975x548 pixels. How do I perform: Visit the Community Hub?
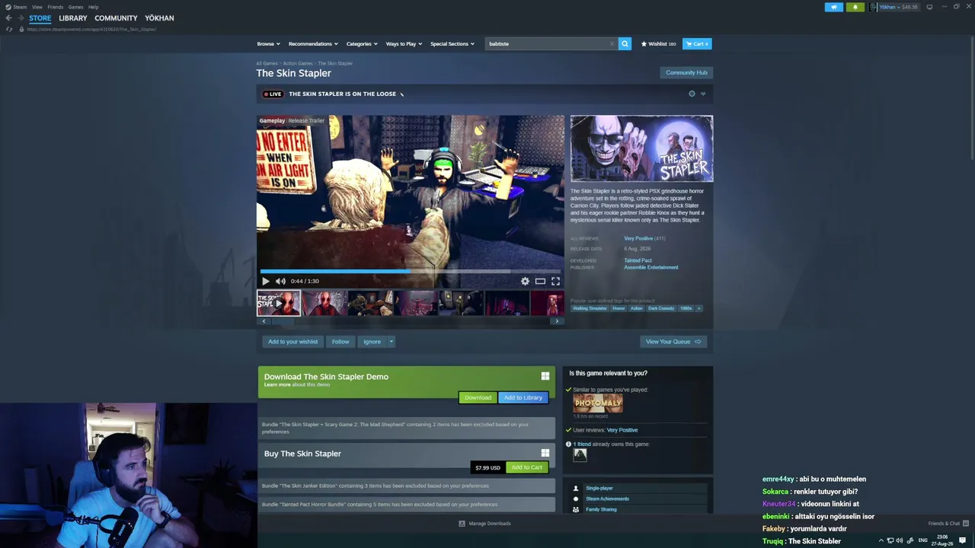686,72
